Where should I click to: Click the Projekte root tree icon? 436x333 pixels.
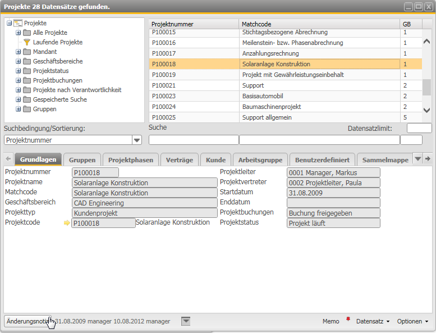coord(17,23)
